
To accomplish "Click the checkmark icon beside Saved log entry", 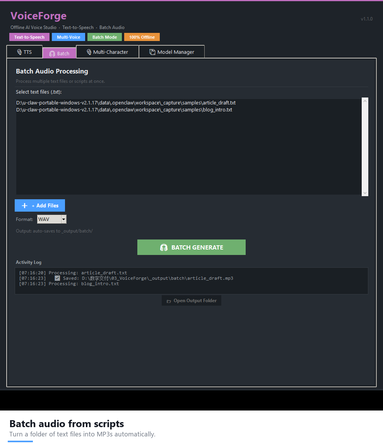I will [x=57, y=278].
